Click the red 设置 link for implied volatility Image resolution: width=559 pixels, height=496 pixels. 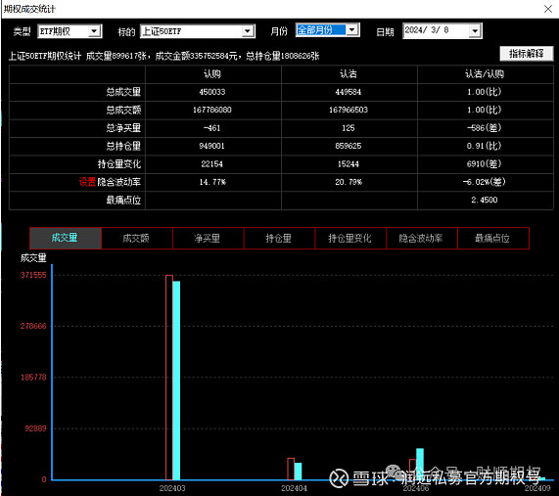(87, 182)
